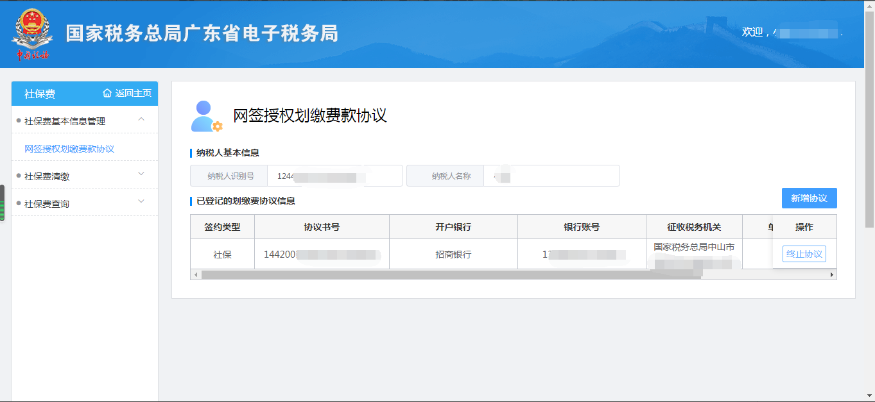Click the 新增协议 button

(x=809, y=197)
